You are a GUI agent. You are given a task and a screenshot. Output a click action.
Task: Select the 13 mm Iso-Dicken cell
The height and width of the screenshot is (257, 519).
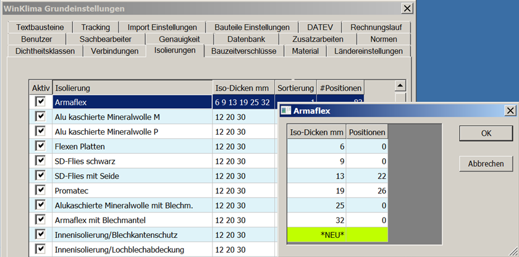[317, 176]
